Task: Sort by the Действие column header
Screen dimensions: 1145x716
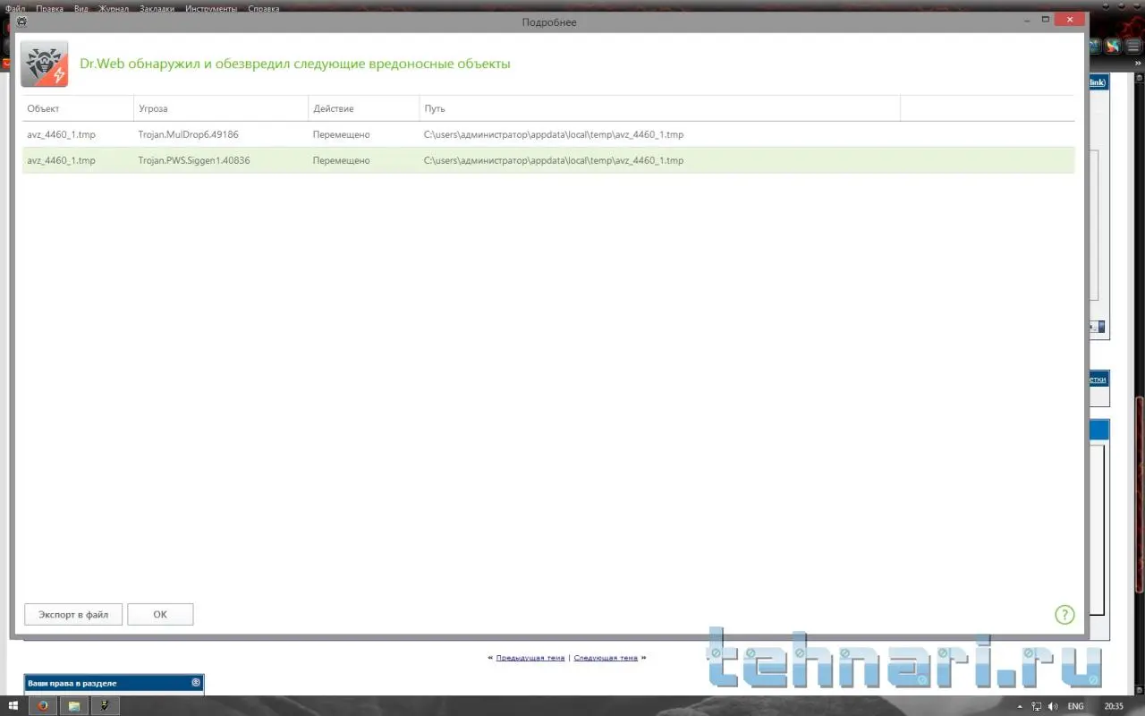Action: tap(364, 108)
